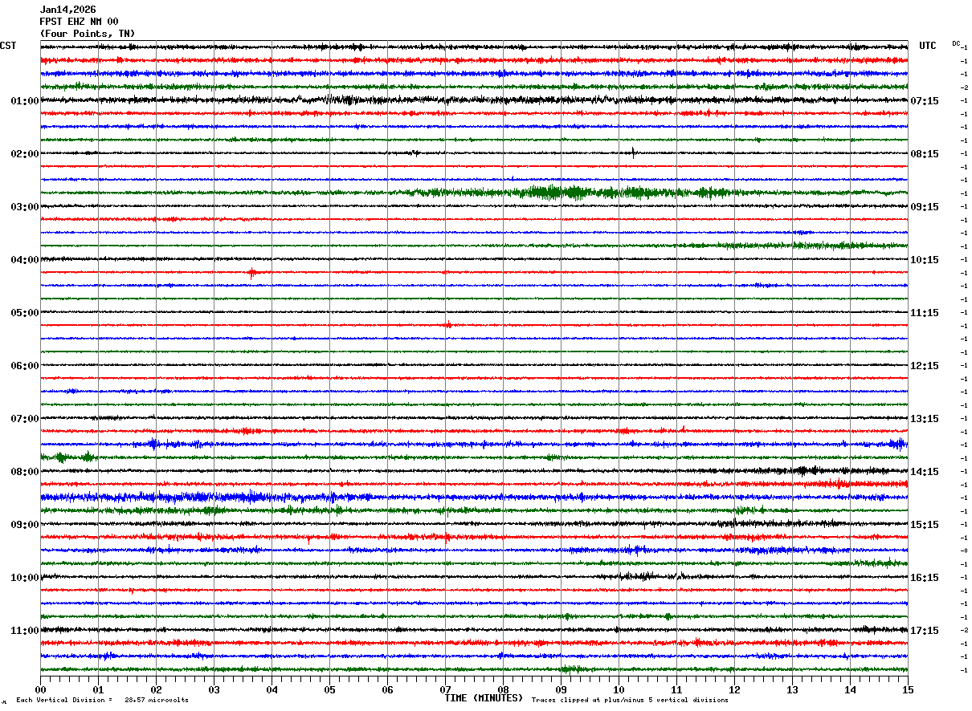Click the DC offset column header

(956, 43)
